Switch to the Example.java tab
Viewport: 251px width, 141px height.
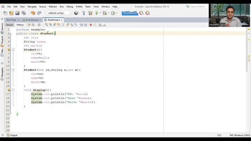[x=32, y=20]
